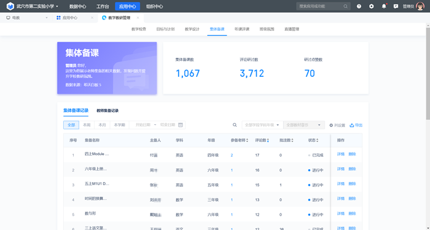Open 全部学段学科年级 filter dropdown
Screen dimensions: 430x230
(262, 125)
